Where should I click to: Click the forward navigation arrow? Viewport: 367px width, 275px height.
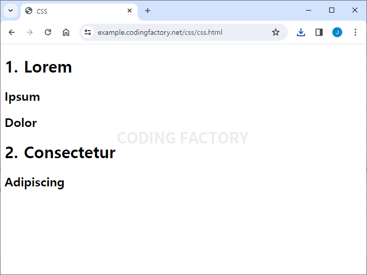click(30, 32)
